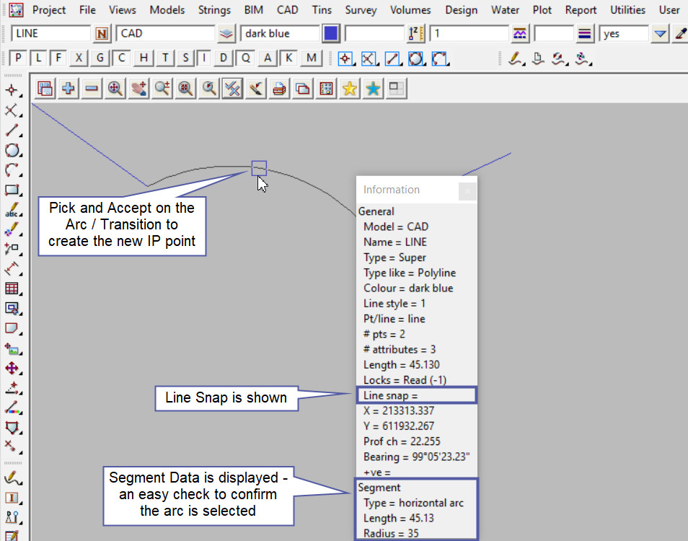Click the zoom in plus icon
This screenshot has height=541, width=688.
[x=69, y=89]
